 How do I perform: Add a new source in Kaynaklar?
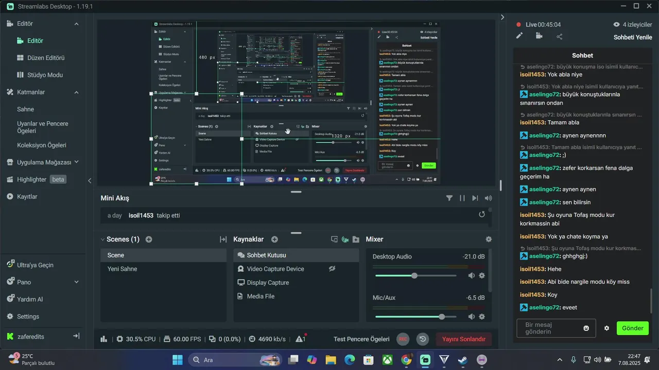point(274,239)
